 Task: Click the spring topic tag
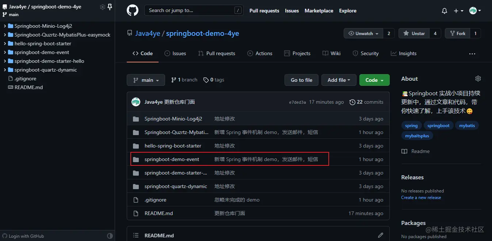tap(411, 126)
